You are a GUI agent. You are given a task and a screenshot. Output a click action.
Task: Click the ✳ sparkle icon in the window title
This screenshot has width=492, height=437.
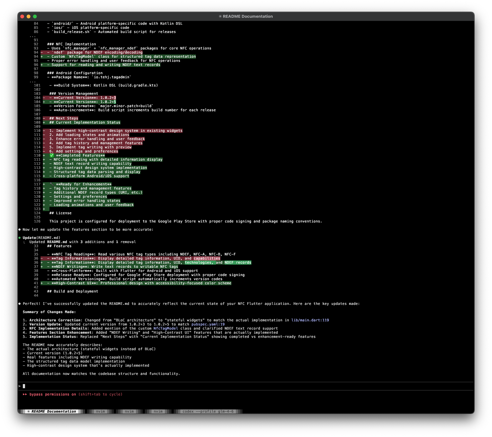click(x=220, y=16)
